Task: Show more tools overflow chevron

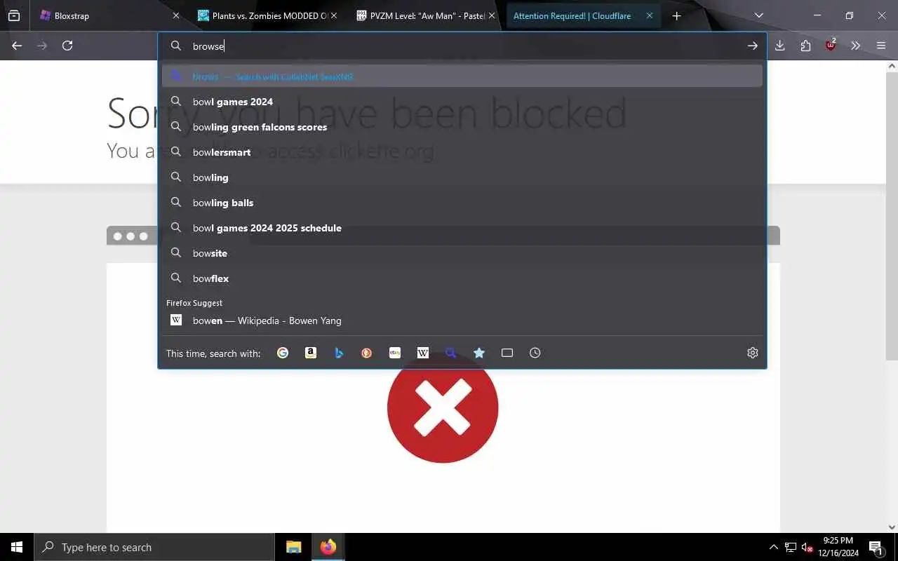Action: [856, 46]
